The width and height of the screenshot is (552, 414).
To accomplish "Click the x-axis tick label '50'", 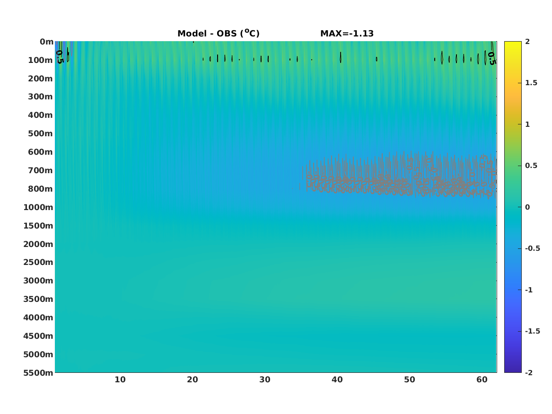I will 410,379.
